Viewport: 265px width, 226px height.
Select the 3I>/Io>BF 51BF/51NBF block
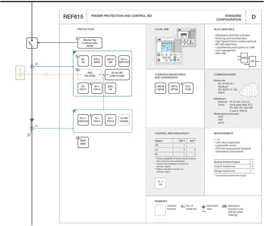point(117,74)
